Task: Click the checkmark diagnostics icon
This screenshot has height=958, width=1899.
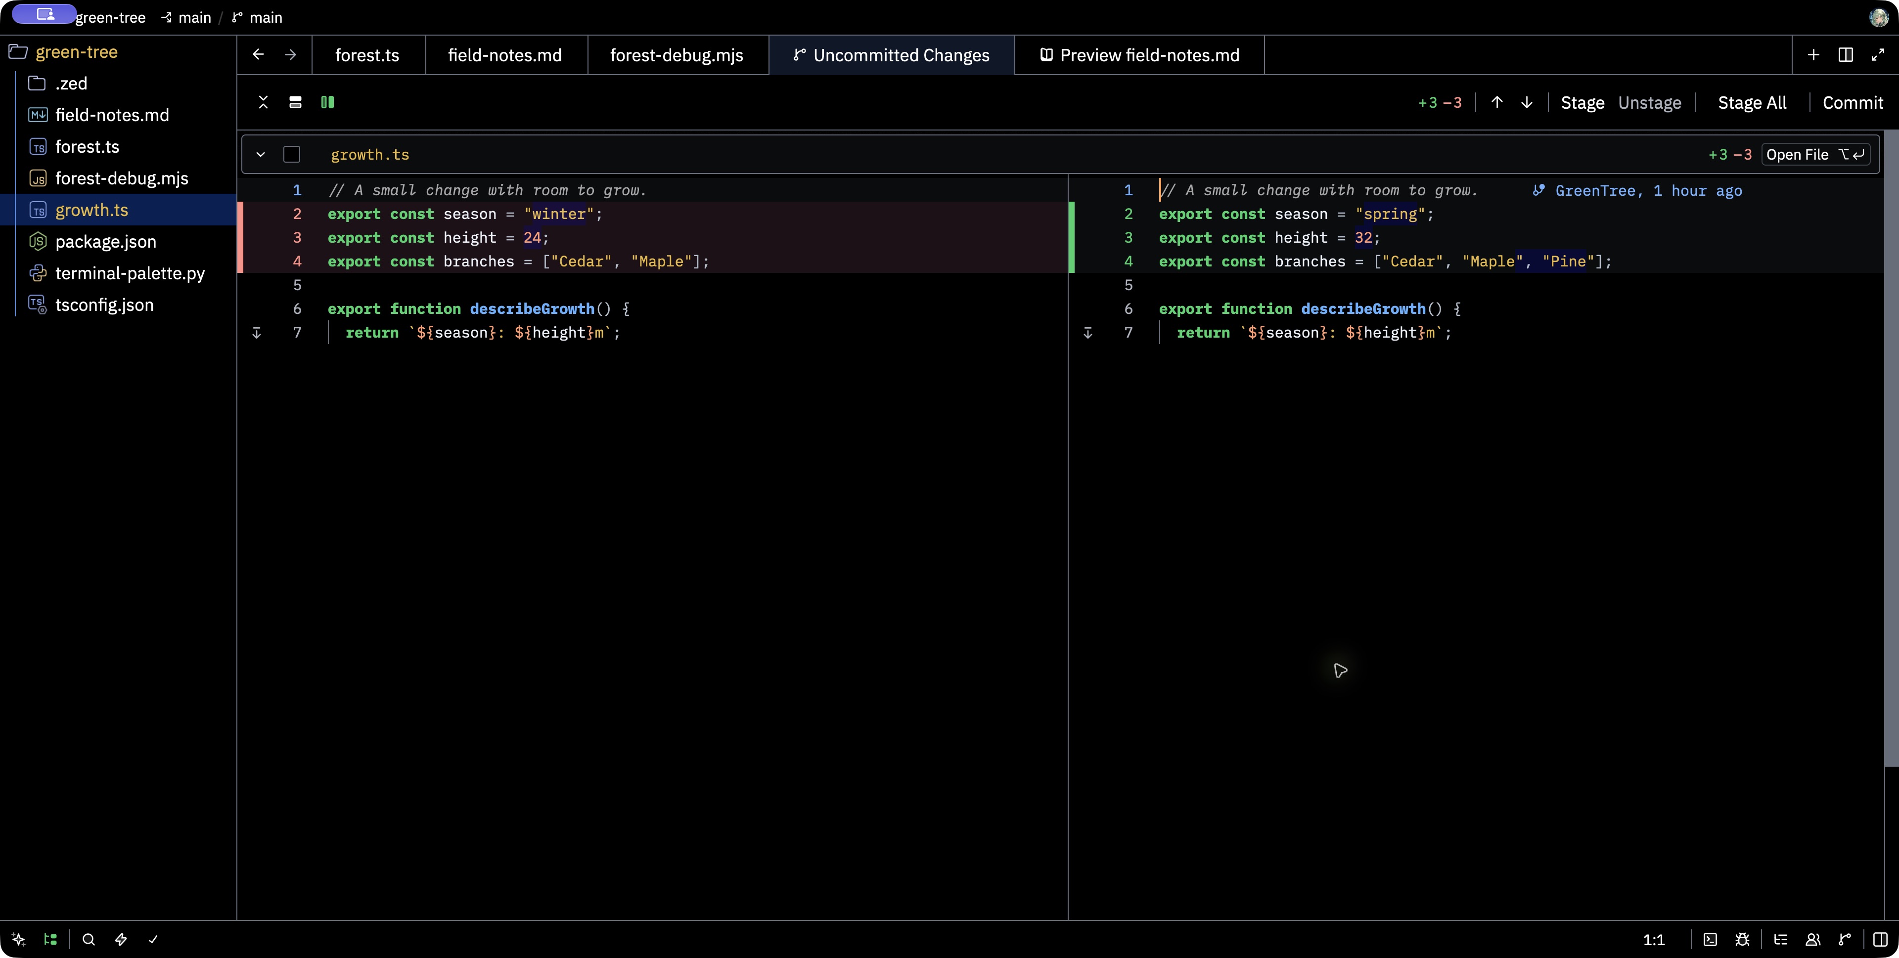Action: (x=153, y=940)
